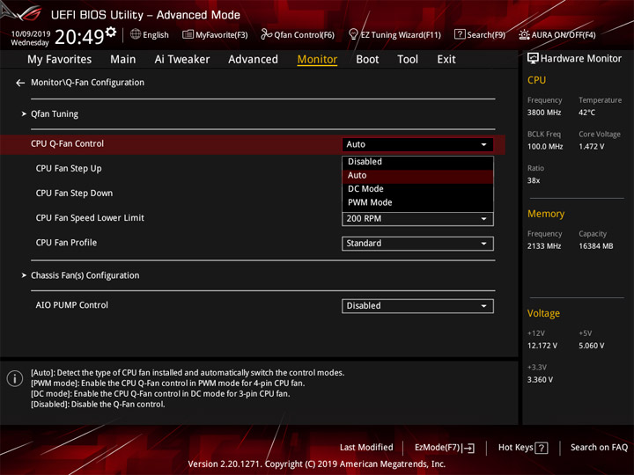Select the CPU Fan Speed Lower Limit label
This screenshot has width=634, height=475.
90,218
